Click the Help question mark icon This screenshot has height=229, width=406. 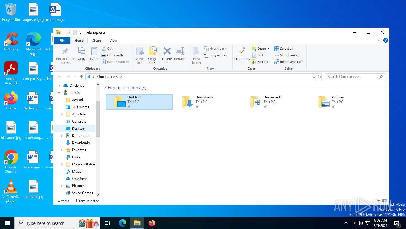tap(385, 40)
